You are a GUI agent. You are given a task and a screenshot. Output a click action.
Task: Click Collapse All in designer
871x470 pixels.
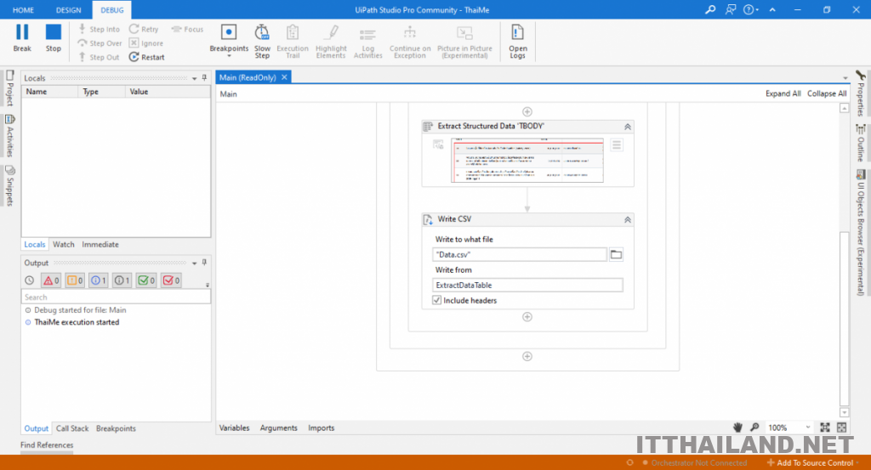(x=827, y=93)
